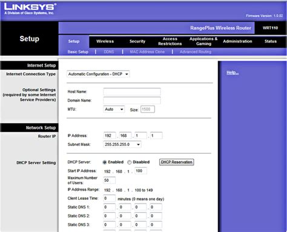Click the Static DNS 1 last octet field
Image resolution: width=287 pixels, height=232 pixels.
pos(156,207)
